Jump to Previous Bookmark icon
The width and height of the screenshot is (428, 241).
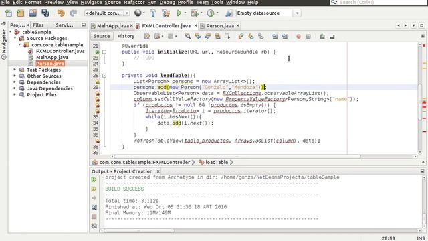pyautogui.click(x=241, y=36)
